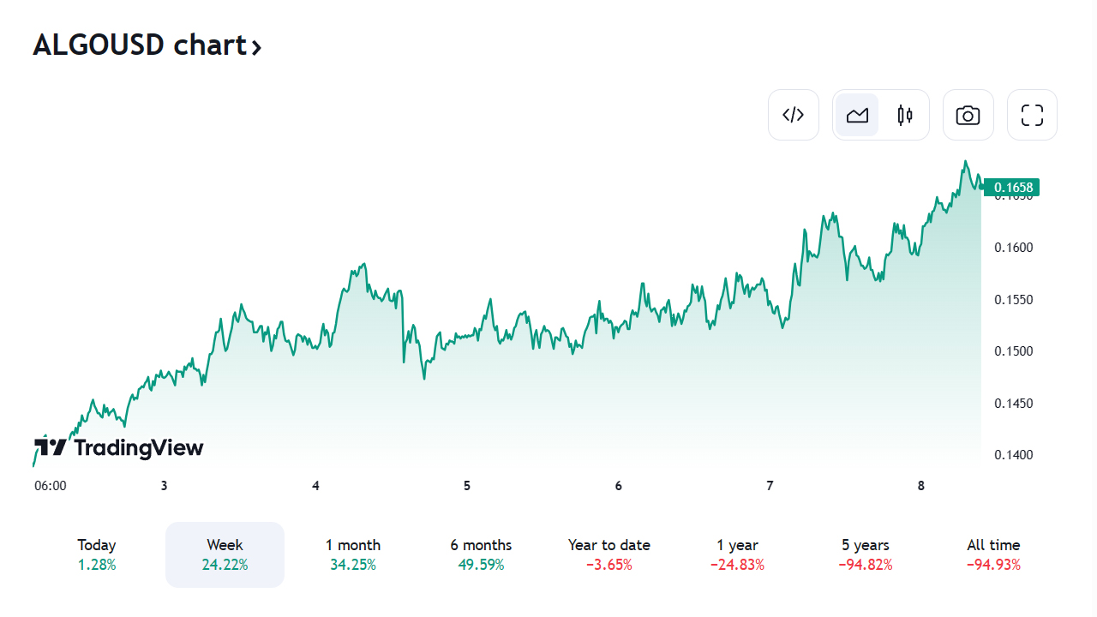Select the 5 years time range

click(866, 554)
